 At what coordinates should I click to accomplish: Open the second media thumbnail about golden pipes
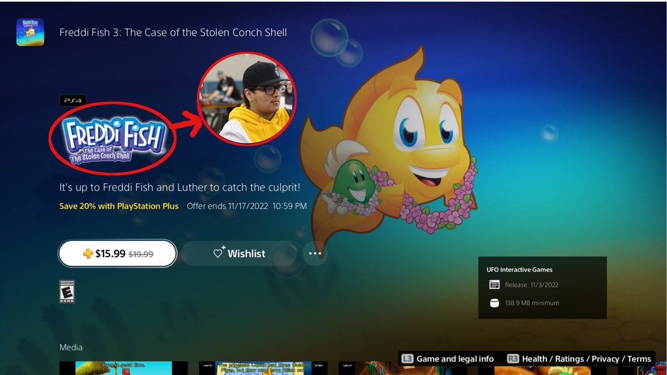[263, 368]
